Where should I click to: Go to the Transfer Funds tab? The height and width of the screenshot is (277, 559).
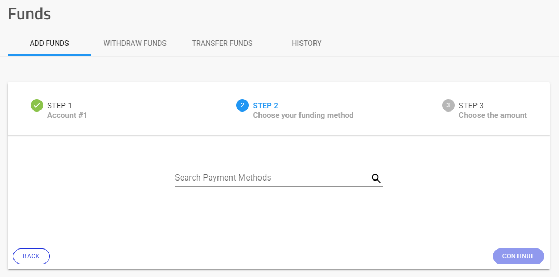(222, 44)
